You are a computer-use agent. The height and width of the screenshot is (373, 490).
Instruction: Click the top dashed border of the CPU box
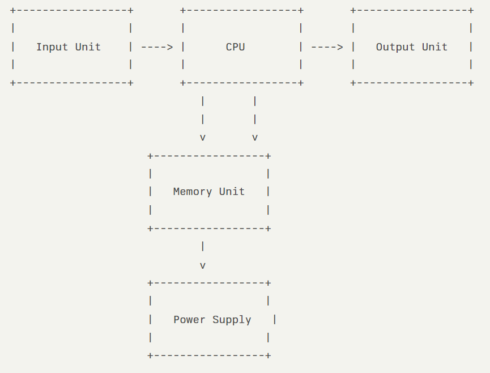click(242, 11)
